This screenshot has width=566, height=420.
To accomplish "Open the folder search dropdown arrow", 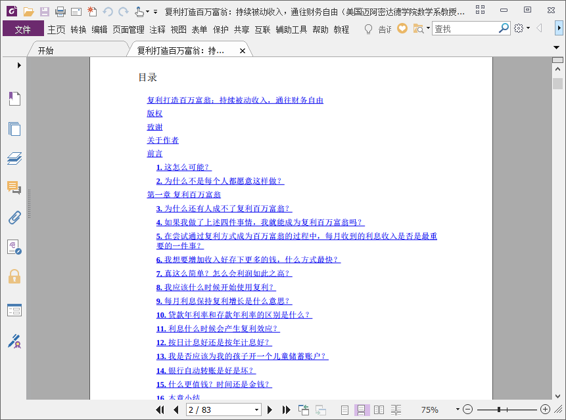I will (x=428, y=28).
